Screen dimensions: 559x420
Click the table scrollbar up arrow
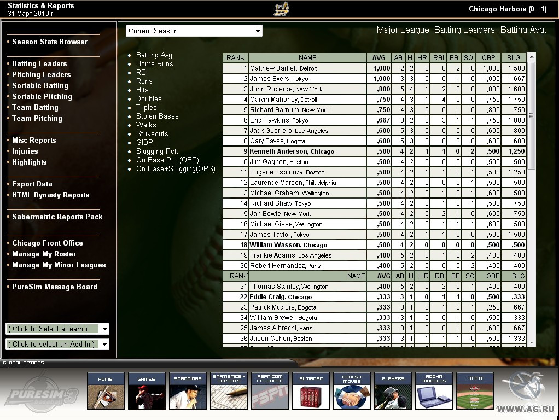pos(532,57)
